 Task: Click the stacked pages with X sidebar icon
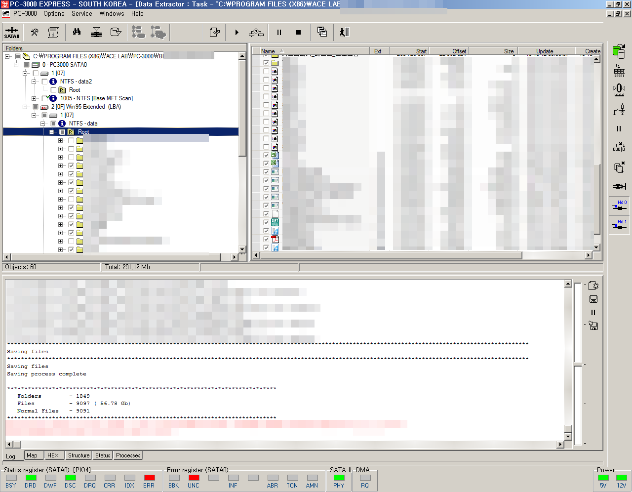(x=619, y=167)
